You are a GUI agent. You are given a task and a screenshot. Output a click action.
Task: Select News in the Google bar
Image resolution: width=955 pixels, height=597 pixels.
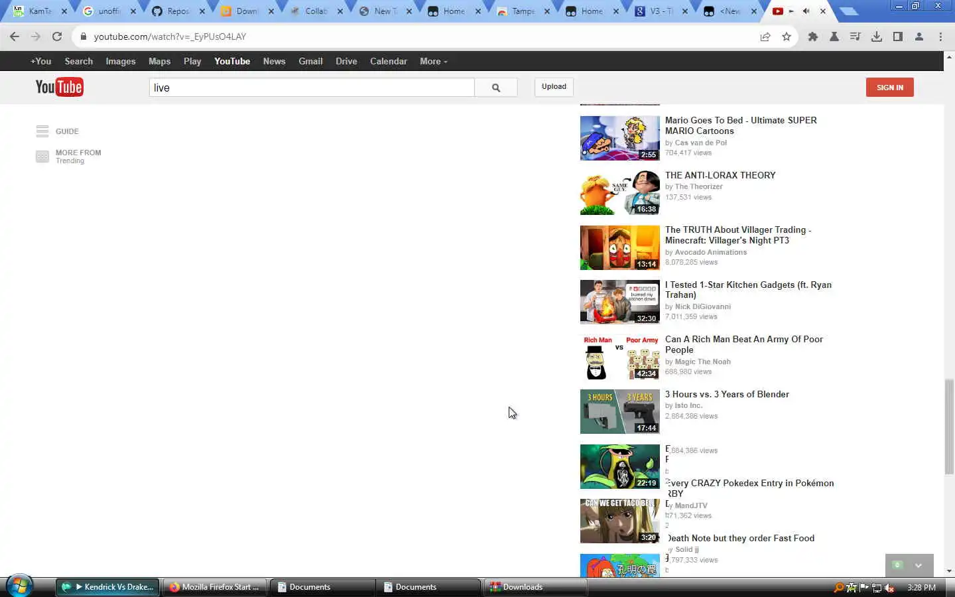click(274, 61)
